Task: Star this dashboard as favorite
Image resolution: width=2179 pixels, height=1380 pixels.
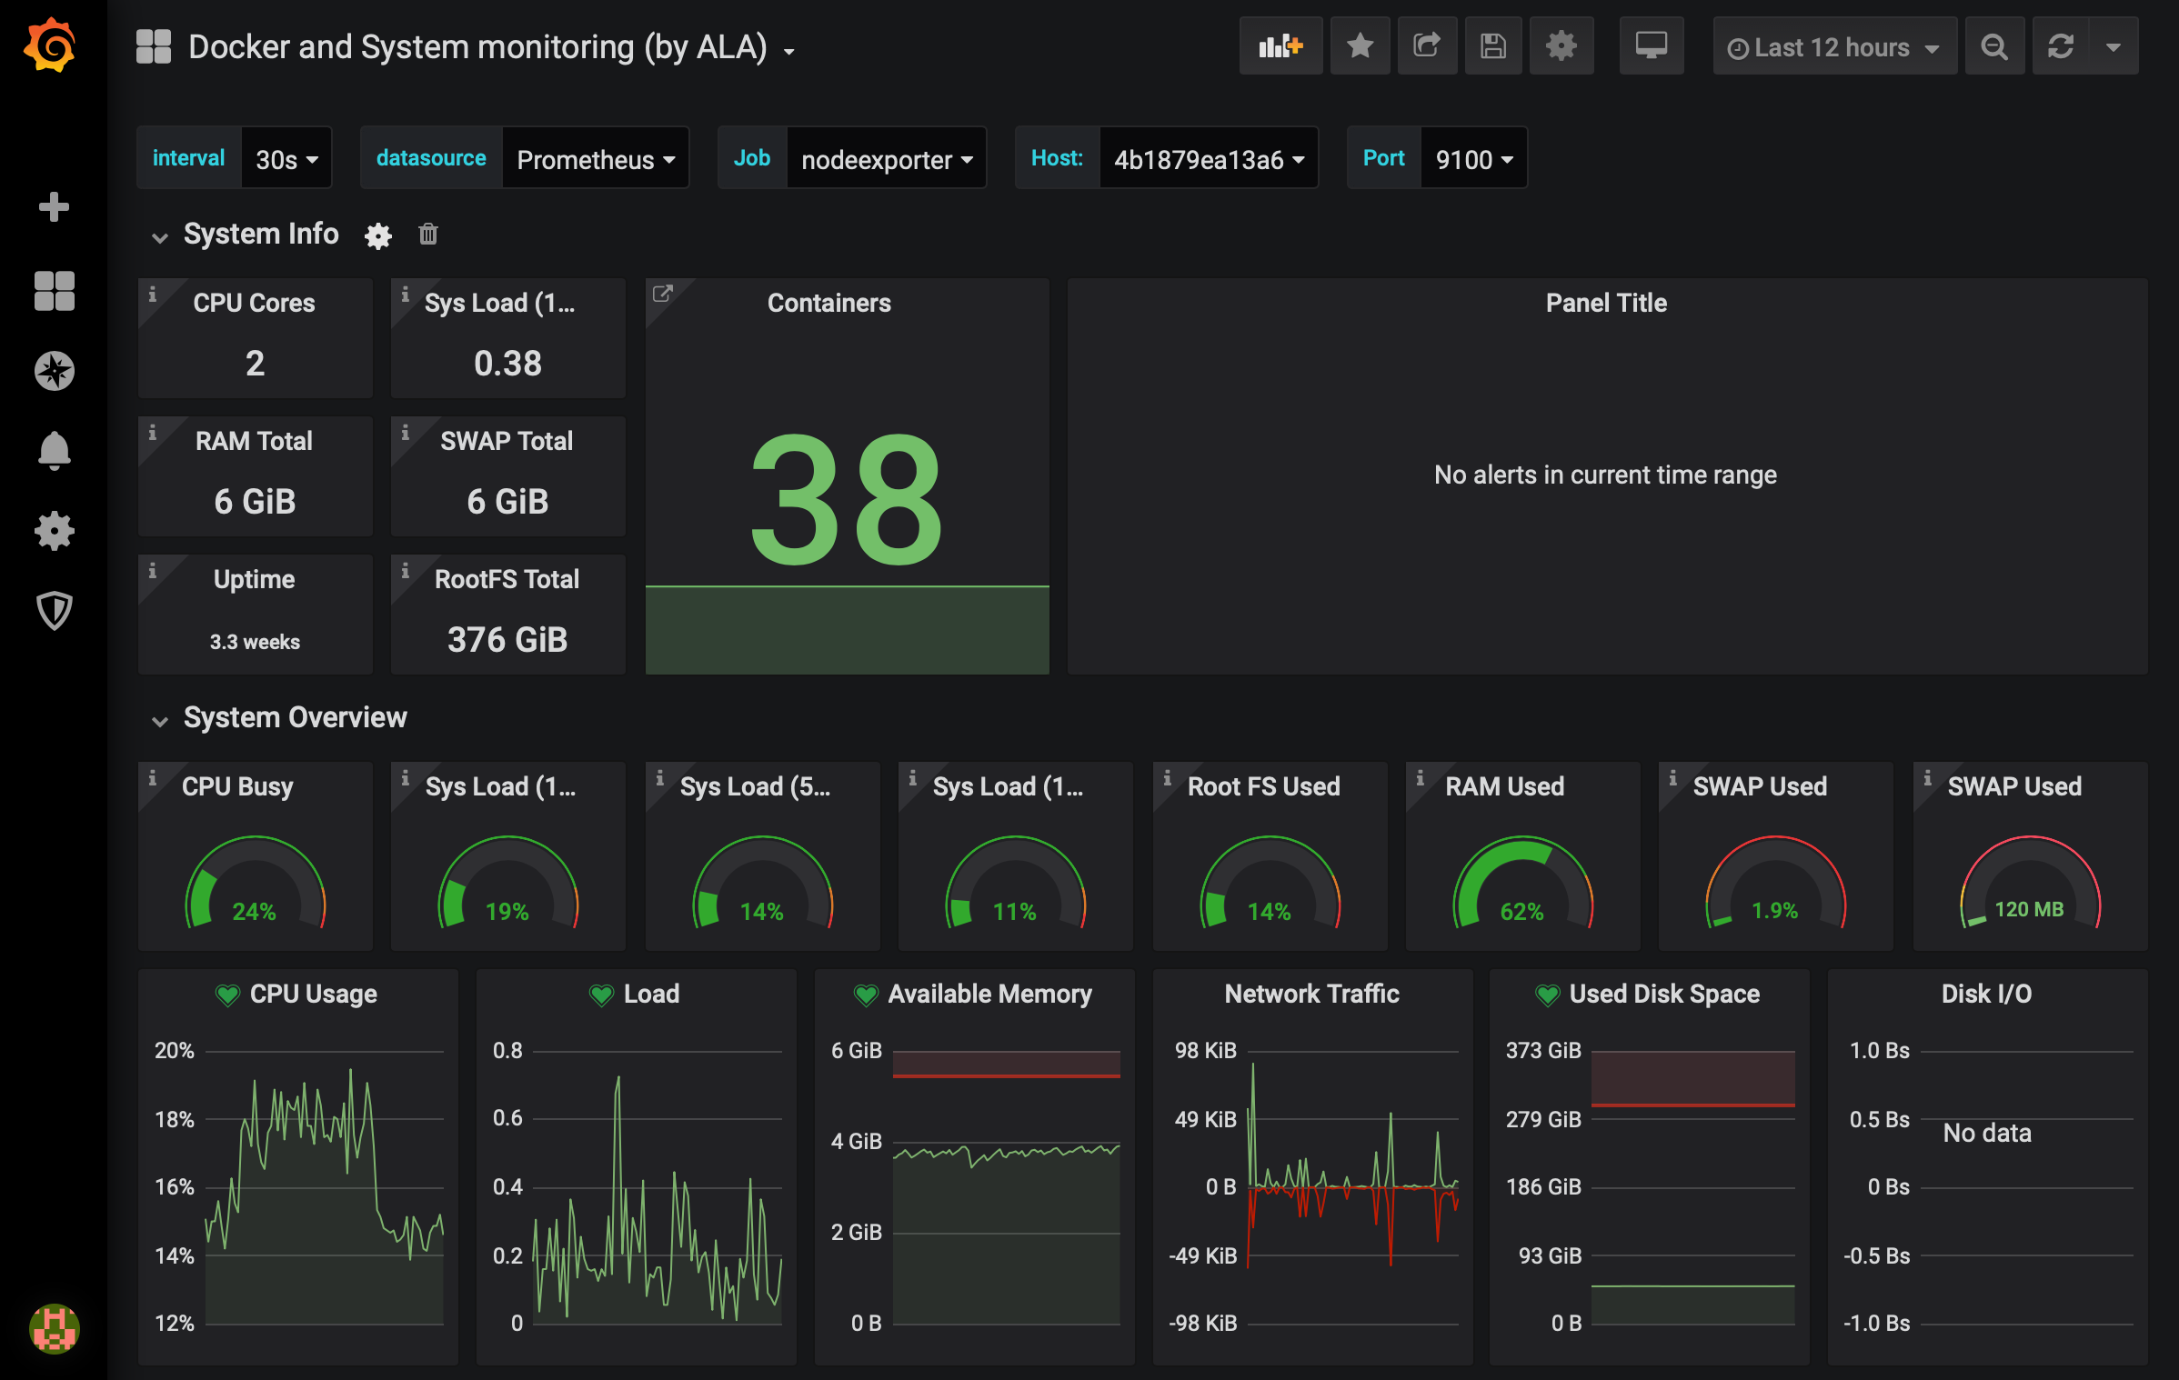Action: [x=1360, y=46]
